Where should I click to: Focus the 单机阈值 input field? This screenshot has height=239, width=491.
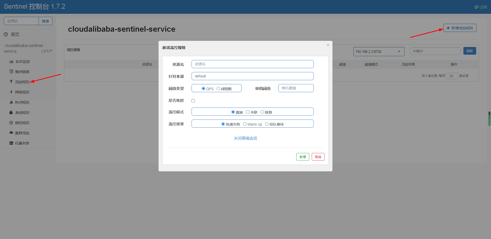pyautogui.click(x=296, y=88)
